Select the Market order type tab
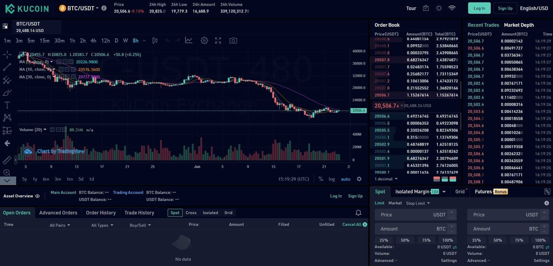The width and height of the screenshot is (553, 266). [x=395, y=203]
